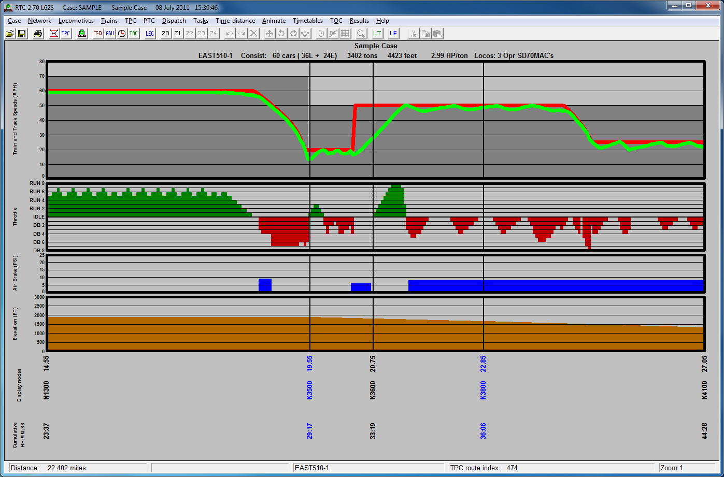Open the Locomotives menu
Screen dimensions: 724x477
[x=76, y=21]
